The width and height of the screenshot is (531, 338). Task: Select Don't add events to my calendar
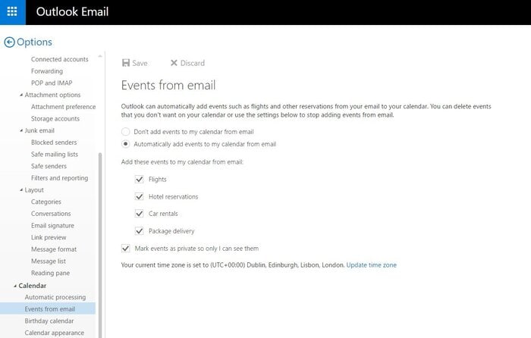pos(126,132)
